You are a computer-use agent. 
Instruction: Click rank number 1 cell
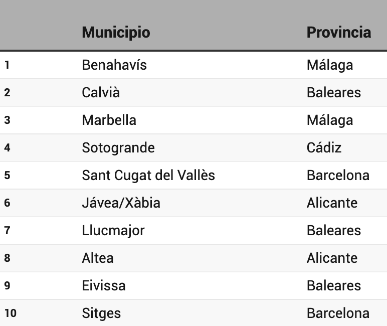point(7,65)
